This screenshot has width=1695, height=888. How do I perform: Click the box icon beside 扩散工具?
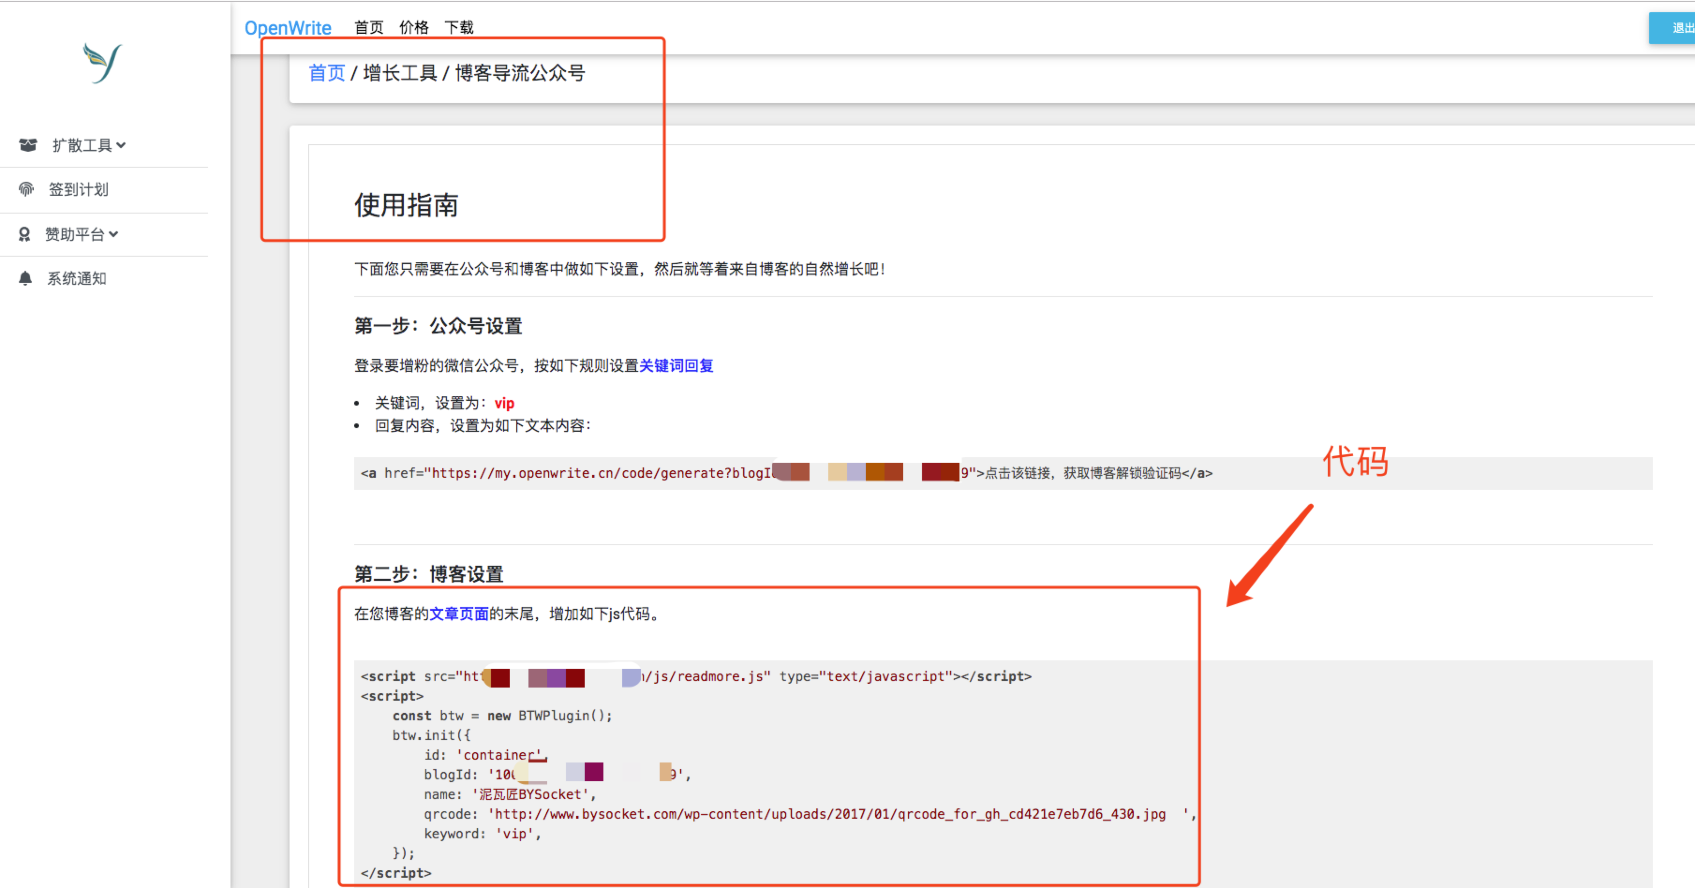28,145
